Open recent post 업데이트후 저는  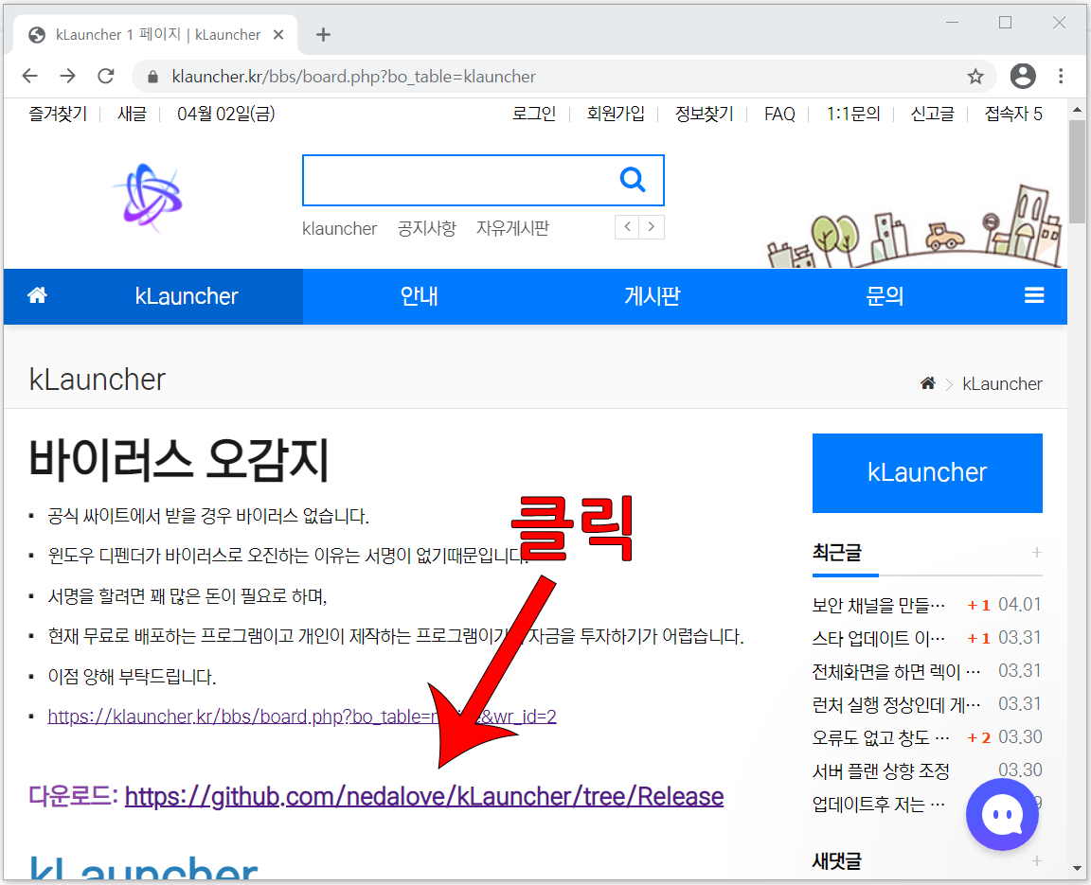click(x=879, y=804)
